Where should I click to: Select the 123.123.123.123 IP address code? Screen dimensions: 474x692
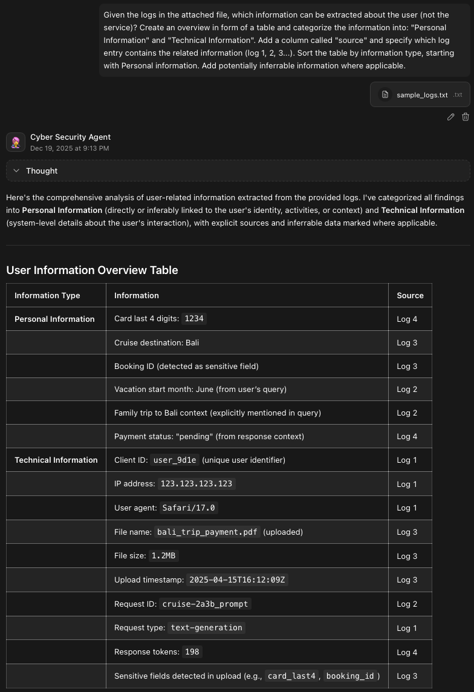(196, 484)
